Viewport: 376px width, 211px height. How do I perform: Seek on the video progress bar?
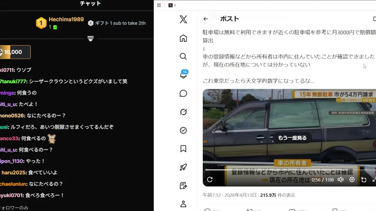pos(290,170)
